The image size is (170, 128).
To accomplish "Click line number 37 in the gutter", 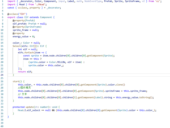I will click(x=2, y=116).
